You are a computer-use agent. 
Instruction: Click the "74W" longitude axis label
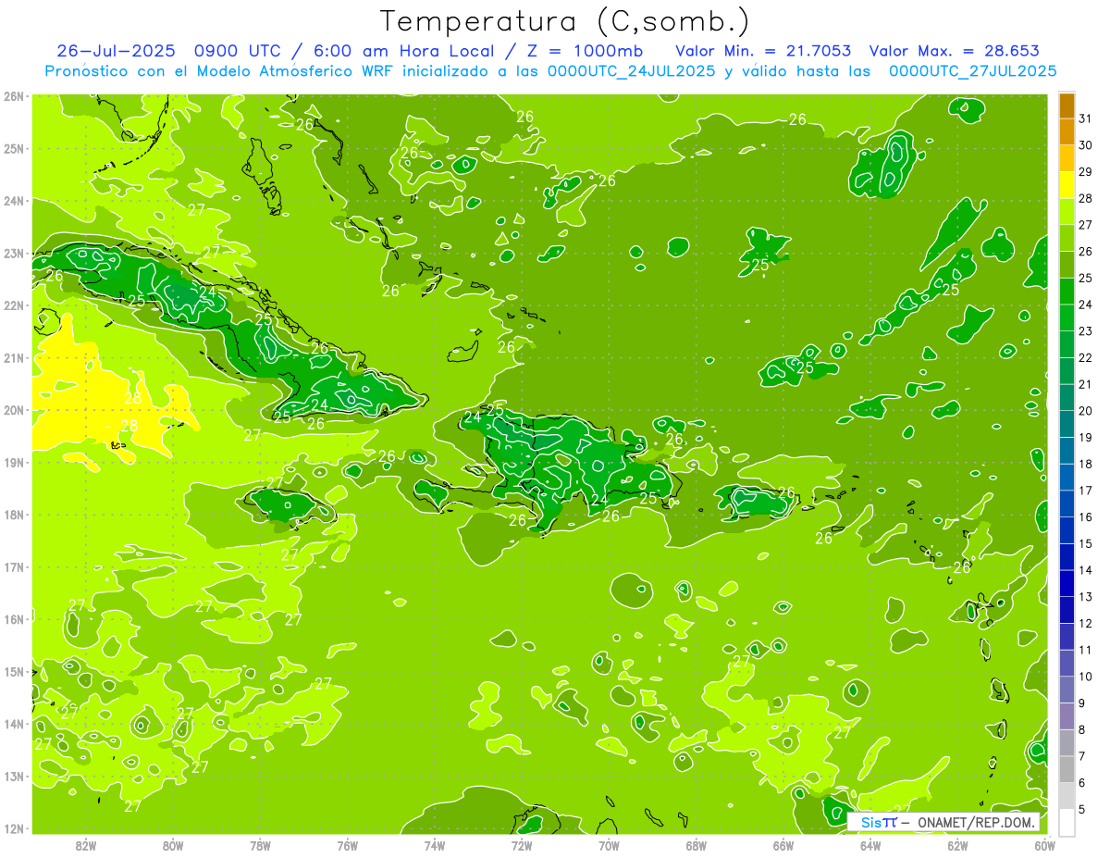tap(435, 845)
